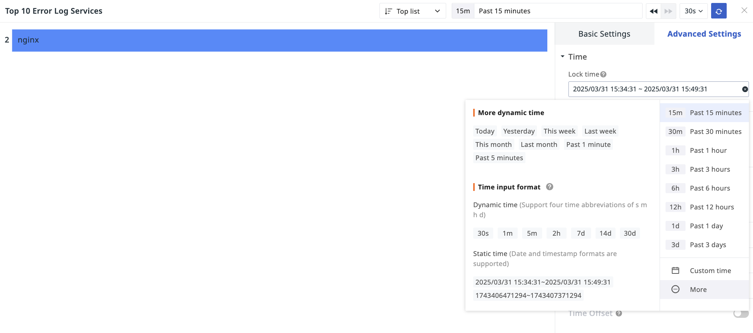Image resolution: width=753 pixels, height=333 pixels.
Task: Close the panel with the X icon
Action: click(744, 10)
